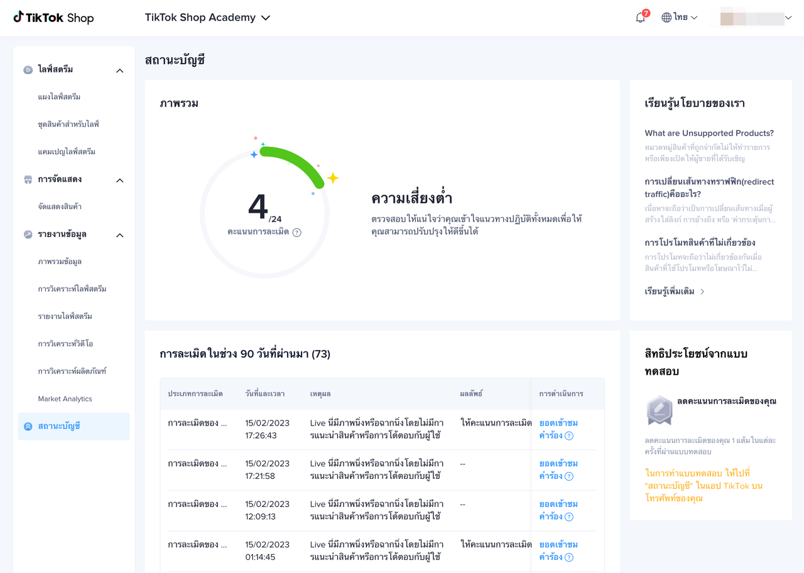804x573 pixels.
Task: Click help icon beside คะแนนการละเมิด
Action: click(297, 232)
